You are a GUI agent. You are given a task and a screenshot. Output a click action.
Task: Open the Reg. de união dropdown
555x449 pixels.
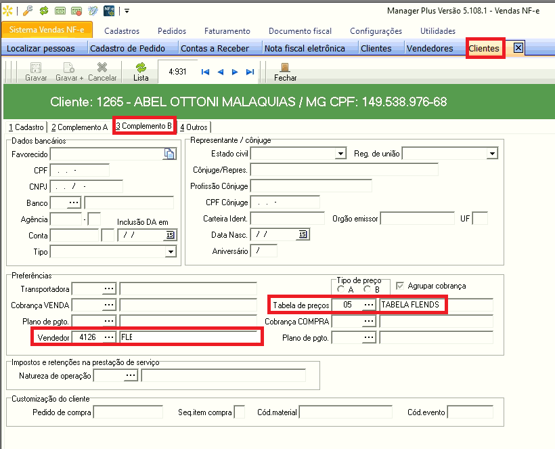point(492,154)
